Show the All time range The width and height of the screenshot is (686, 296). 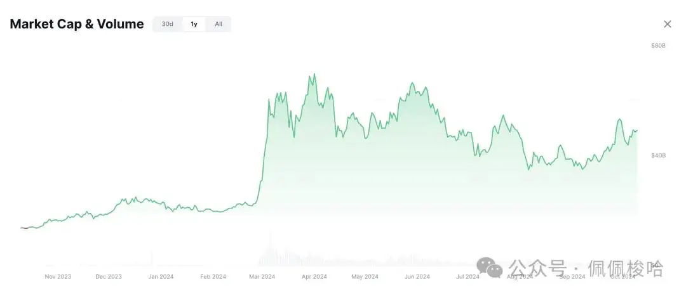[219, 24]
